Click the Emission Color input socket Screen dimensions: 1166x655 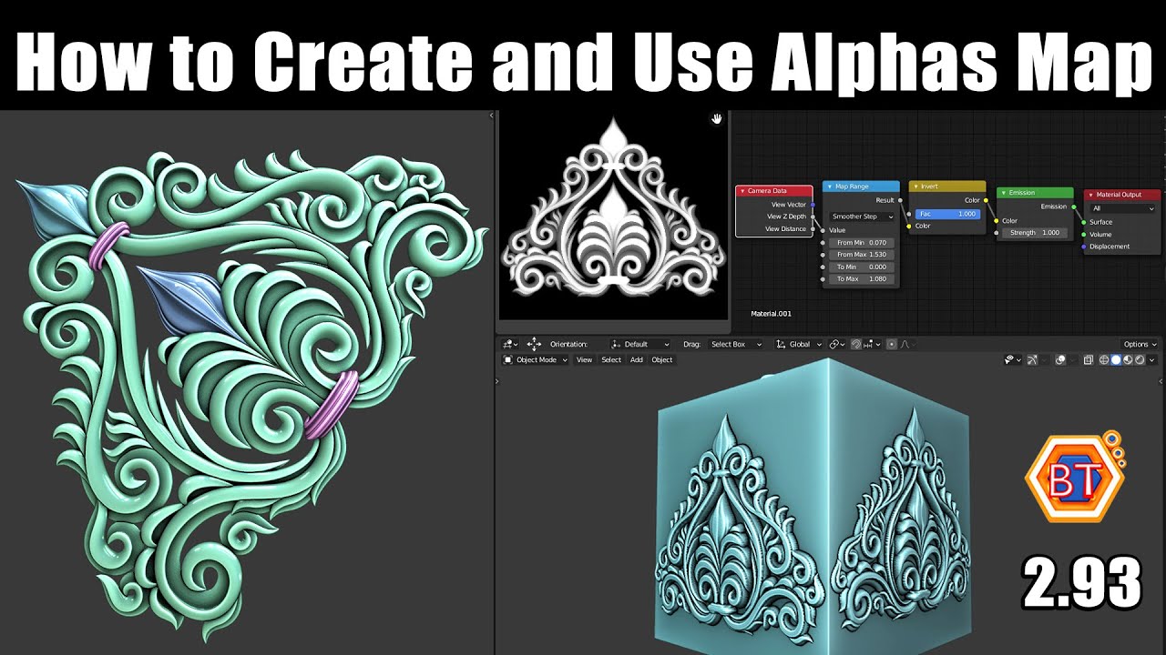pyautogui.click(x=997, y=221)
